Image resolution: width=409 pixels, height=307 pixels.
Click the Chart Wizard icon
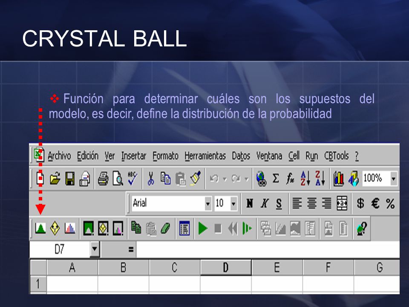coord(339,179)
